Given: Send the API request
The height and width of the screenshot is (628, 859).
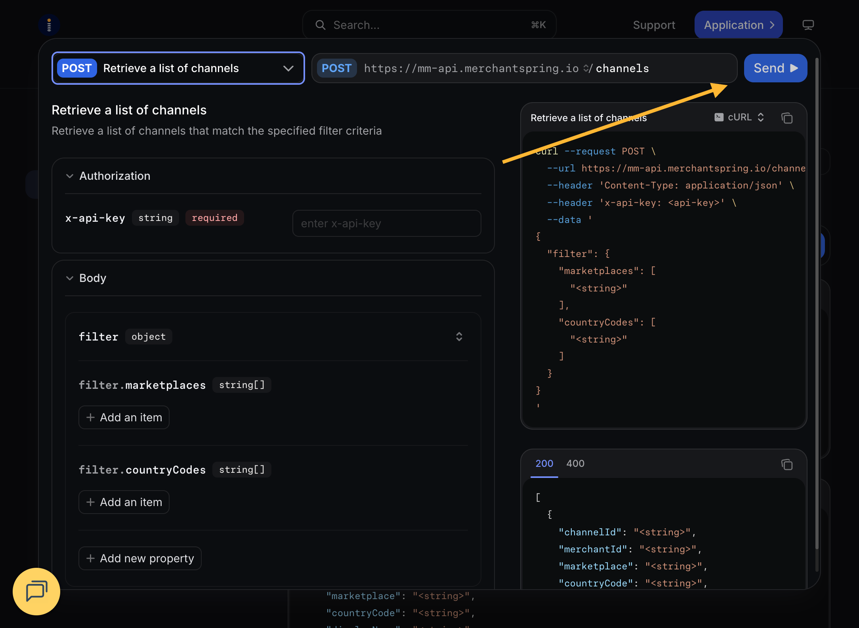Looking at the screenshot, I should (x=775, y=68).
